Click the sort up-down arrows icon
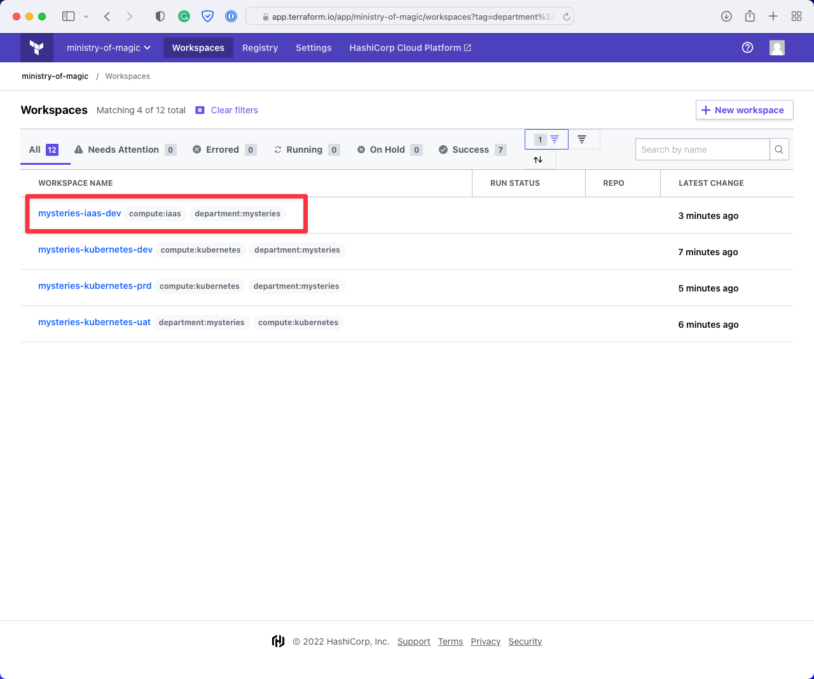Image resolution: width=814 pixels, height=679 pixels. coord(538,160)
